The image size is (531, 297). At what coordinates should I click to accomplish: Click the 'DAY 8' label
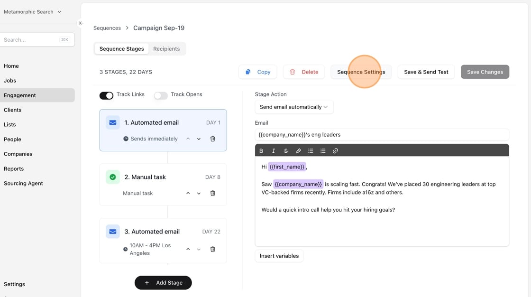213,177
